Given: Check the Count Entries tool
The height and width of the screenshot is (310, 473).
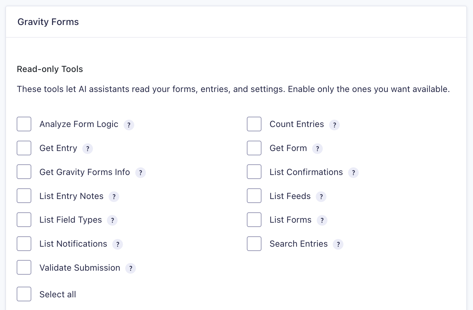Looking at the screenshot, I should point(254,124).
